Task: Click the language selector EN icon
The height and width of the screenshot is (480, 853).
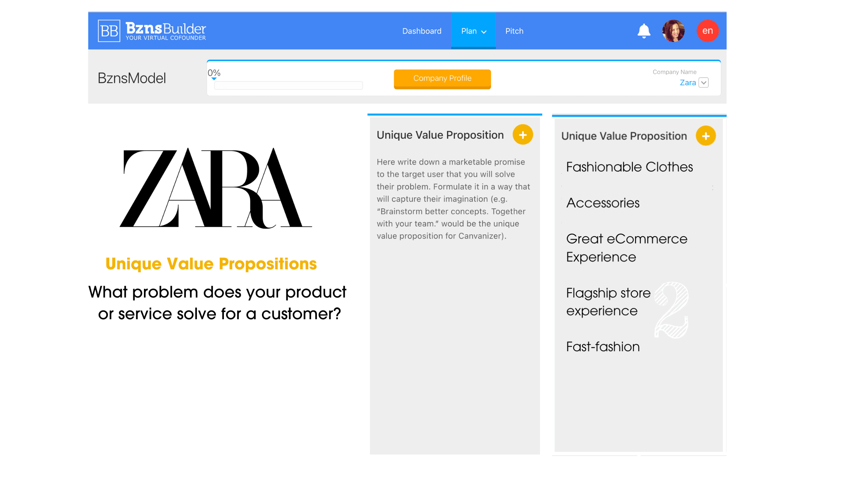Action: pos(706,31)
